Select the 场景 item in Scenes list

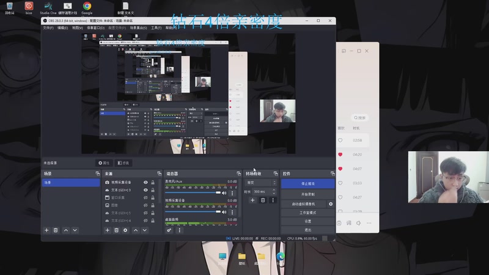pos(71,182)
